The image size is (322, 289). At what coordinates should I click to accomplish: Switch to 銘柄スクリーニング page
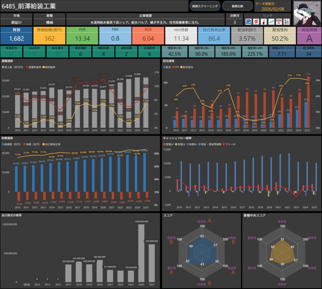pyautogui.click(x=205, y=6)
